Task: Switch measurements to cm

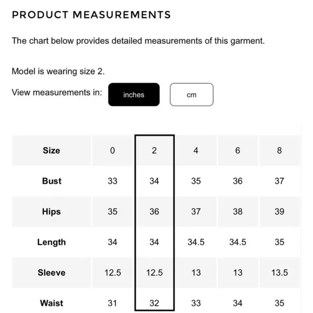Action: [x=192, y=94]
